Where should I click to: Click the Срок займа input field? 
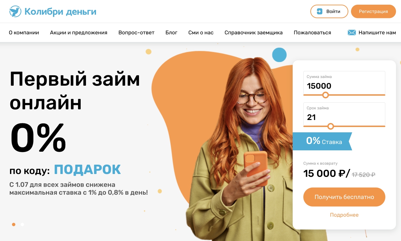[344, 114]
